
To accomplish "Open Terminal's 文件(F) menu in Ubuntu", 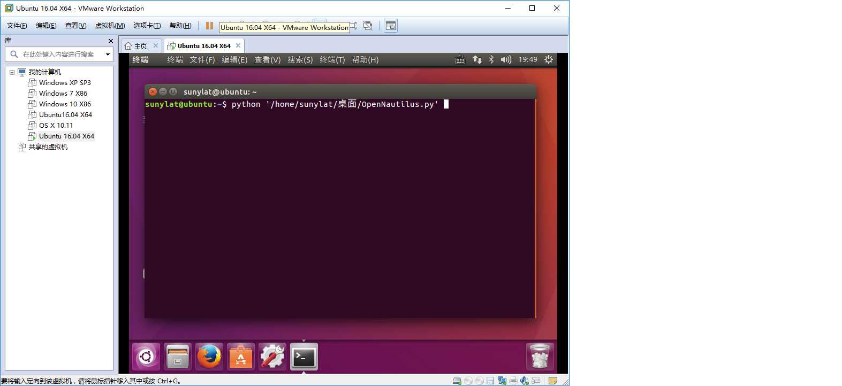I will tap(202, 60).
